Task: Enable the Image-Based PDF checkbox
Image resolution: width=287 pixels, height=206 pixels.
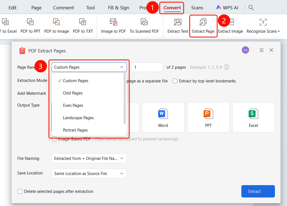Action: [x=54, y=139]
